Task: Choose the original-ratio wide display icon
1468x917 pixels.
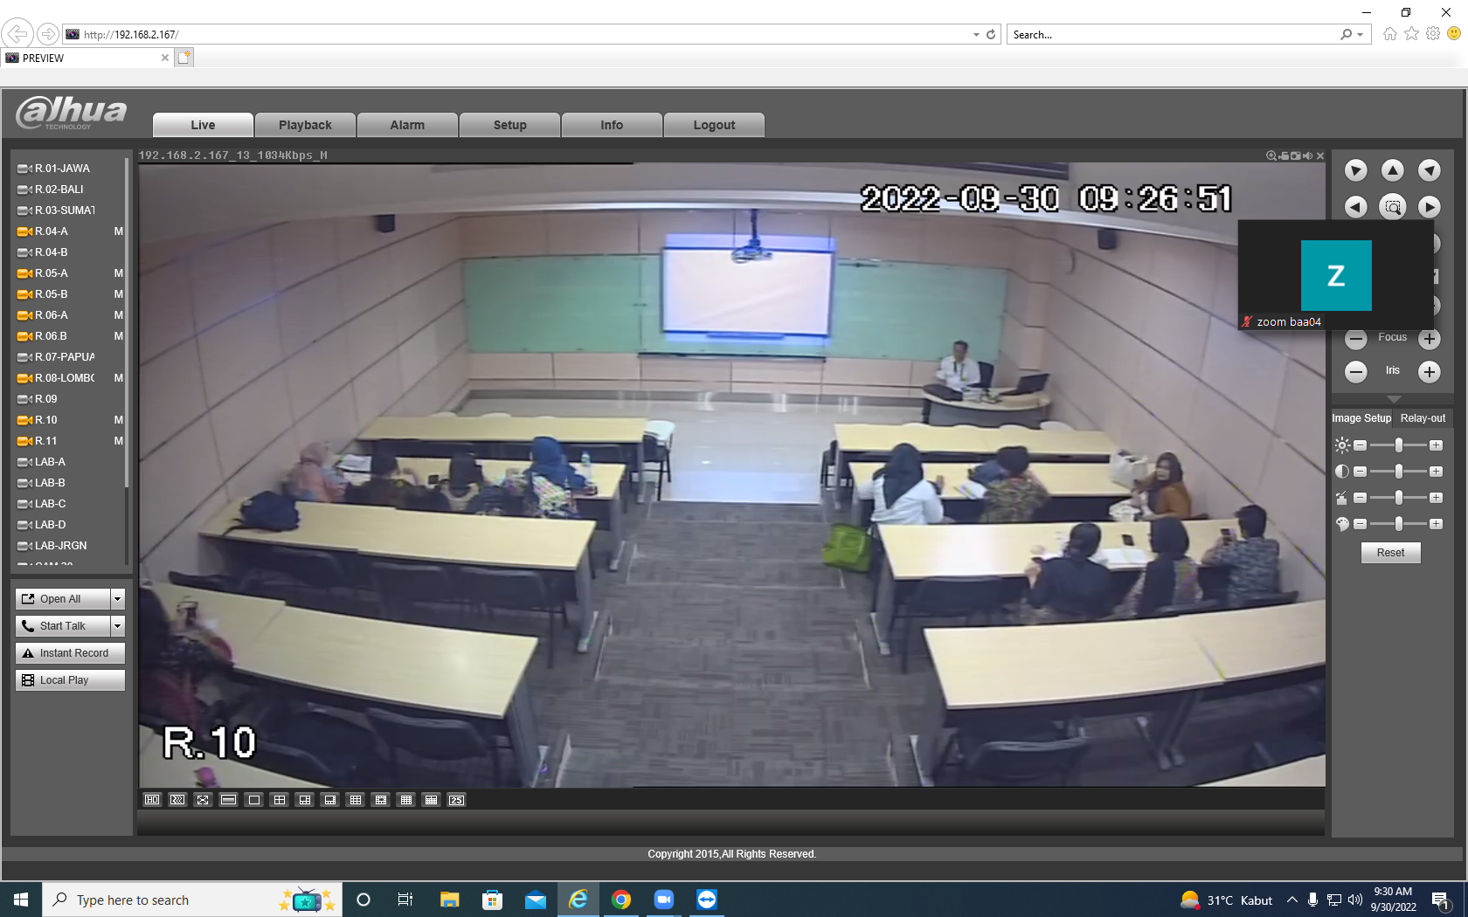Action: (x=228, y=800)
